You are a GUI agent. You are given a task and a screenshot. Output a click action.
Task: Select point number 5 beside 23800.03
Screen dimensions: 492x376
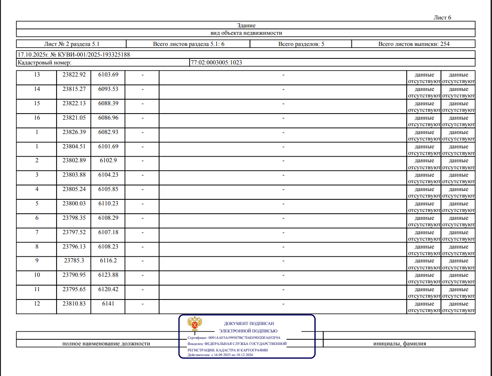(x=37, y=204)
